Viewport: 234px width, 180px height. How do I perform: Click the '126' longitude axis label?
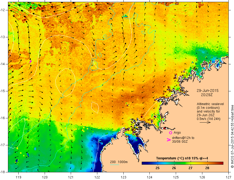202,177
